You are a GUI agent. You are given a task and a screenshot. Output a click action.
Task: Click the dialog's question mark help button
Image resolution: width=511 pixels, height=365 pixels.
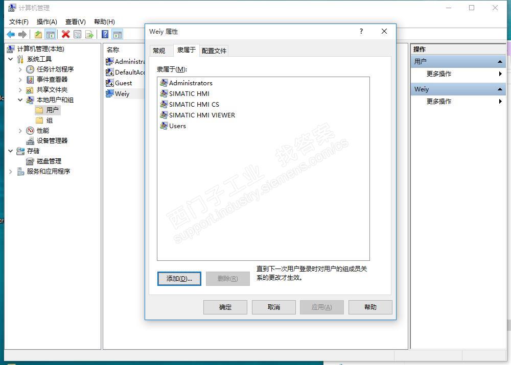tap(361, 31)
